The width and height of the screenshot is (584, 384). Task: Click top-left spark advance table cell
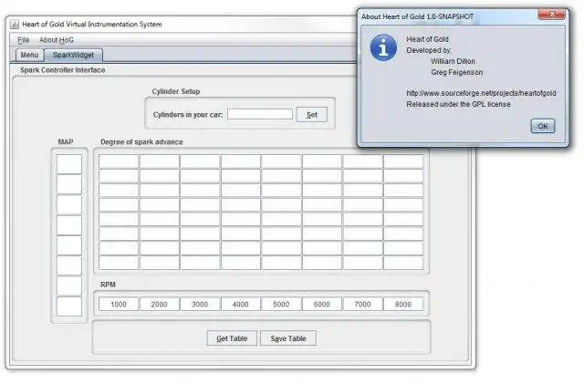[119, 161]
